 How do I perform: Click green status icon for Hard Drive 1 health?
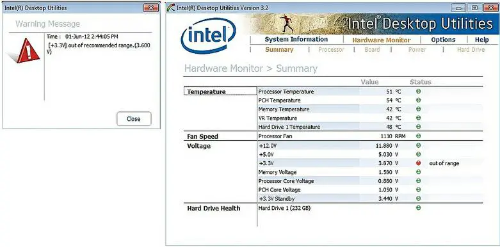[418, 208]
